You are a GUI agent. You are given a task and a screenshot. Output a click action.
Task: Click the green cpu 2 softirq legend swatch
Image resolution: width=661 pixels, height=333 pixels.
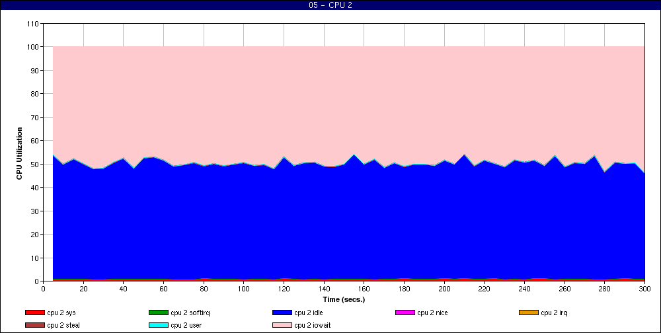pos(159,313)
